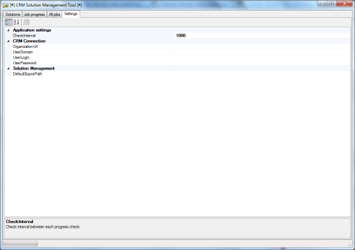Select the UserPassword property label

click(24, 63)
